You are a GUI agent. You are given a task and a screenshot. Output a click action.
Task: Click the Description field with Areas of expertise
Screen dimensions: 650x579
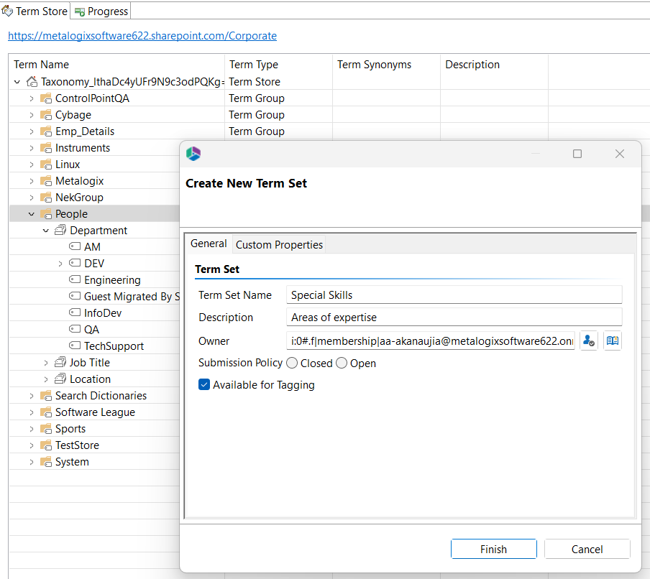453,318
